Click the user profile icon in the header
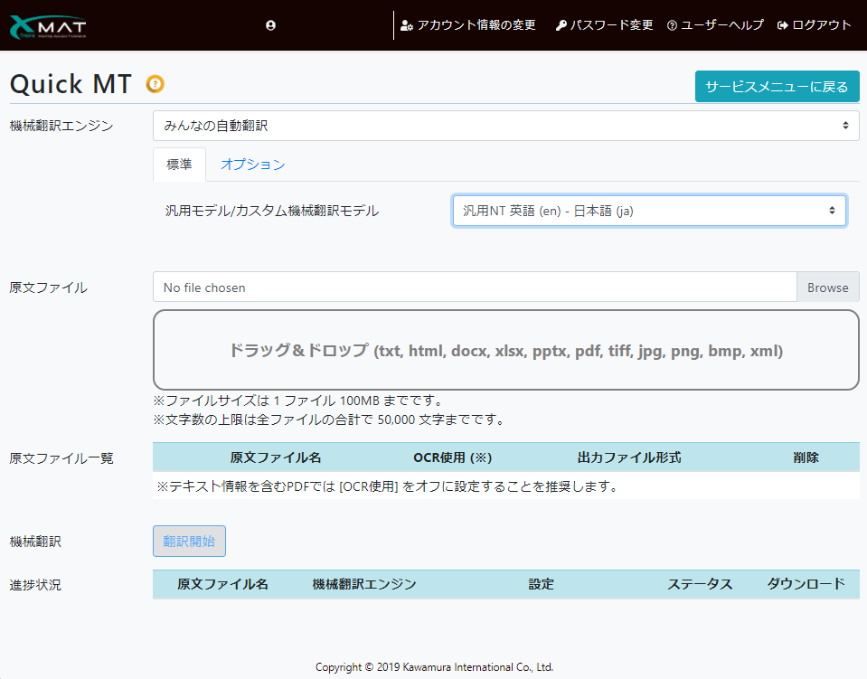This screenshot has width=867, height=679. tap(269, 24)
